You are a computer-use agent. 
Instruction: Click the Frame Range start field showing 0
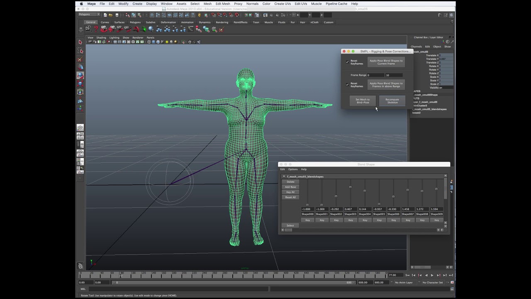point(375,75)
